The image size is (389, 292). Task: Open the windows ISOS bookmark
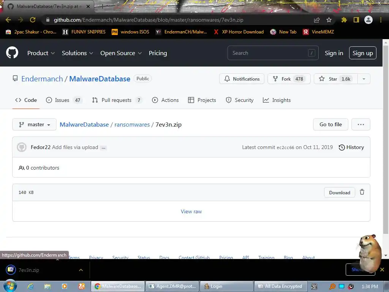131,32
